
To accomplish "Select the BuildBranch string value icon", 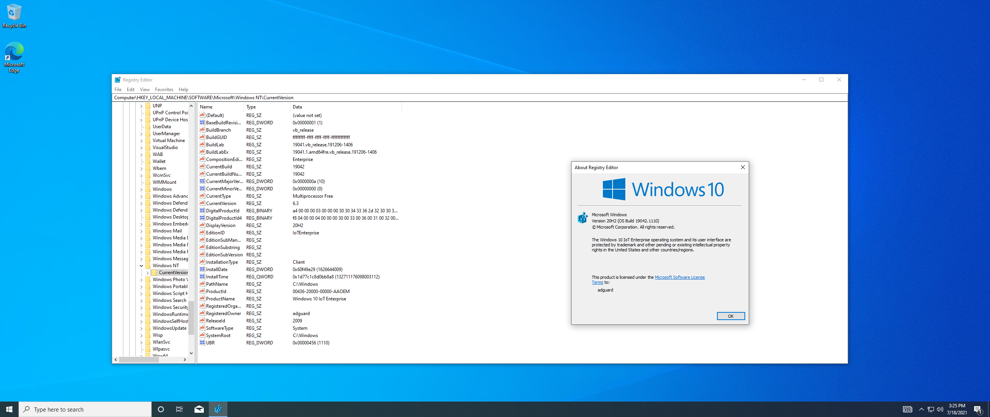I will pos(202,130).
